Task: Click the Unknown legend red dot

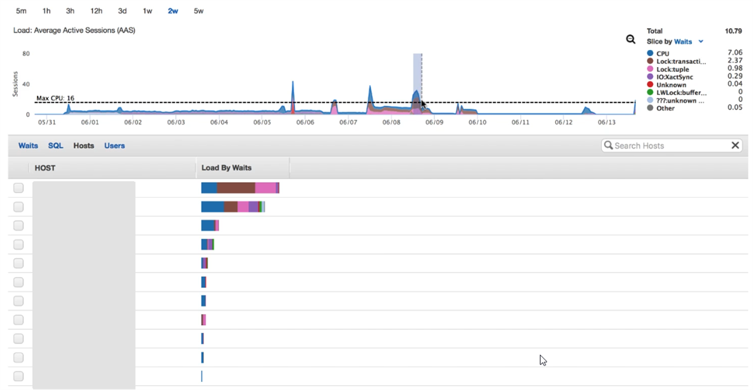Action: (x=650, y=84)
